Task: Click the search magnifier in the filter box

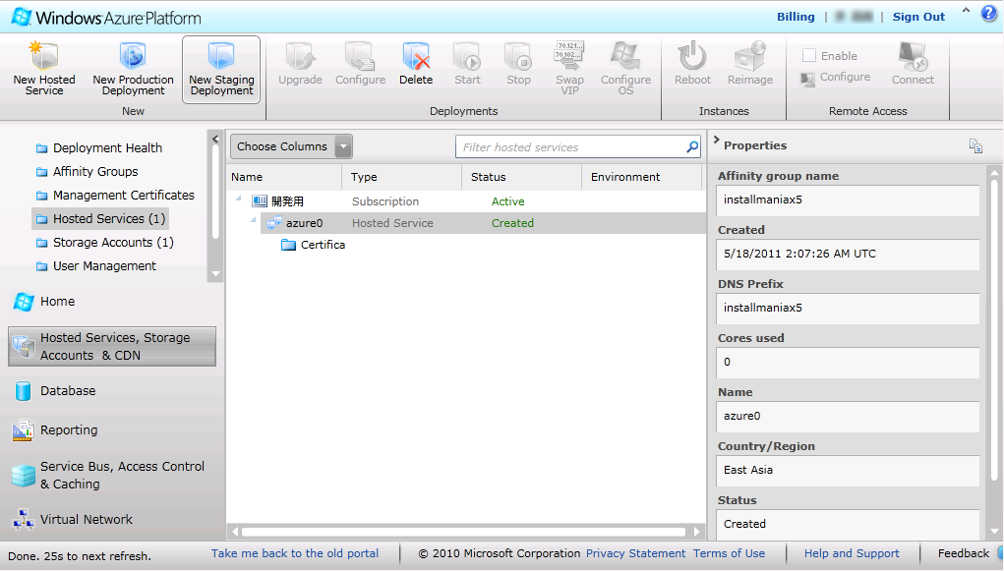Action: click(692, 147)
